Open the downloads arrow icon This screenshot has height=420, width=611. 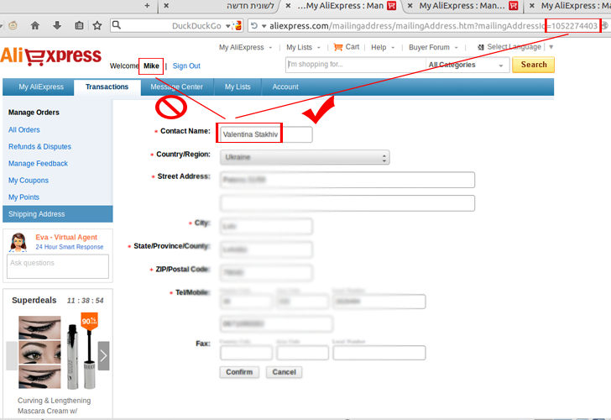[x=57, y=26]
